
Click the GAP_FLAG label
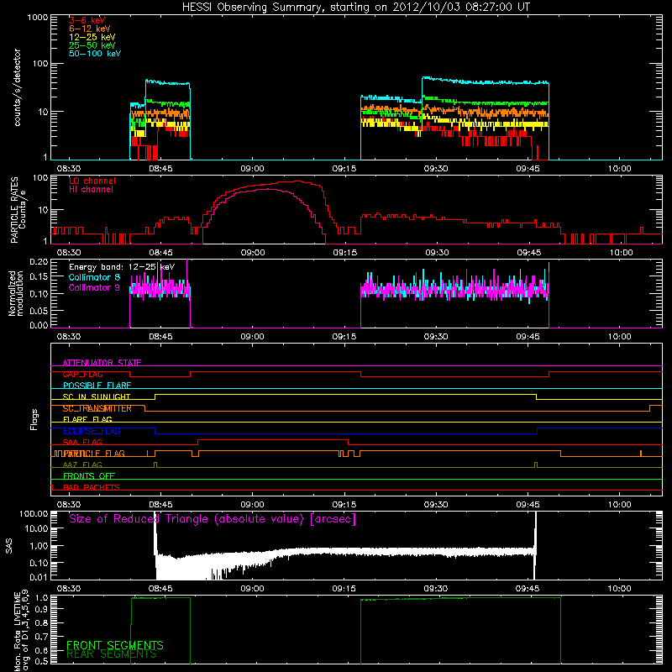coord(82,374)
